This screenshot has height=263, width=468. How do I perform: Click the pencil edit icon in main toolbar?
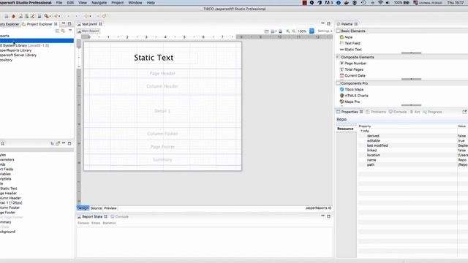tap(32, 16)
